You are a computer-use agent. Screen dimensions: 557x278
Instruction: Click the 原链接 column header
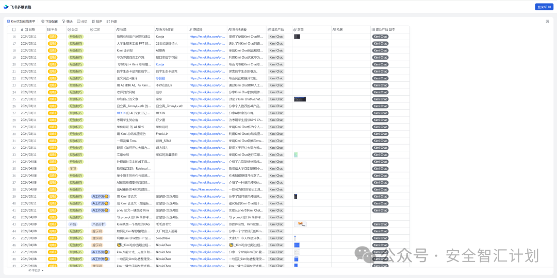pos(207,29)
